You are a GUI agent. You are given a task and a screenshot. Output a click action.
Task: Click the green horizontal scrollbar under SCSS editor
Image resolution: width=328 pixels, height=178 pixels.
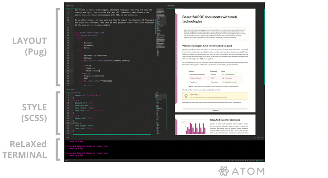pos(112,135)
